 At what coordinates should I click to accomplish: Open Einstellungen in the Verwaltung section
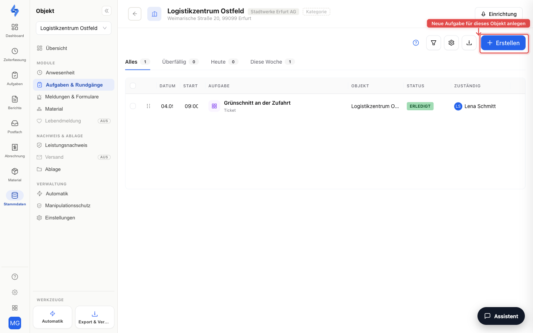(x=74, y=218)
